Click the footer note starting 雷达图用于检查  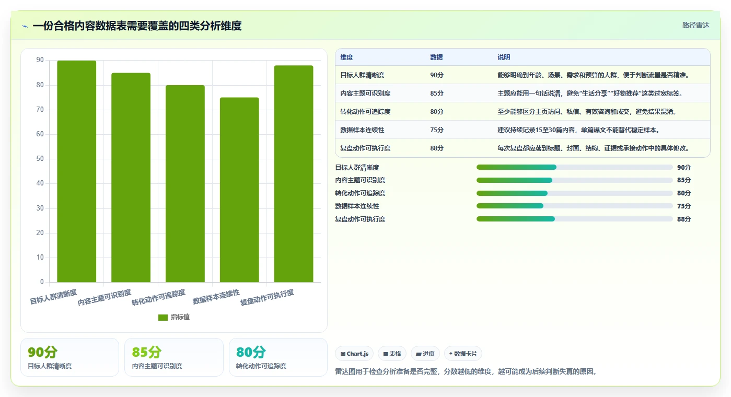click(466, 372)
